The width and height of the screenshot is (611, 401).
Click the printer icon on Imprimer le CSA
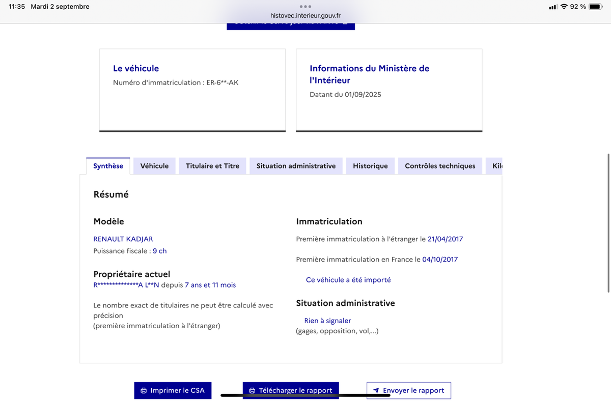(144, 391)
